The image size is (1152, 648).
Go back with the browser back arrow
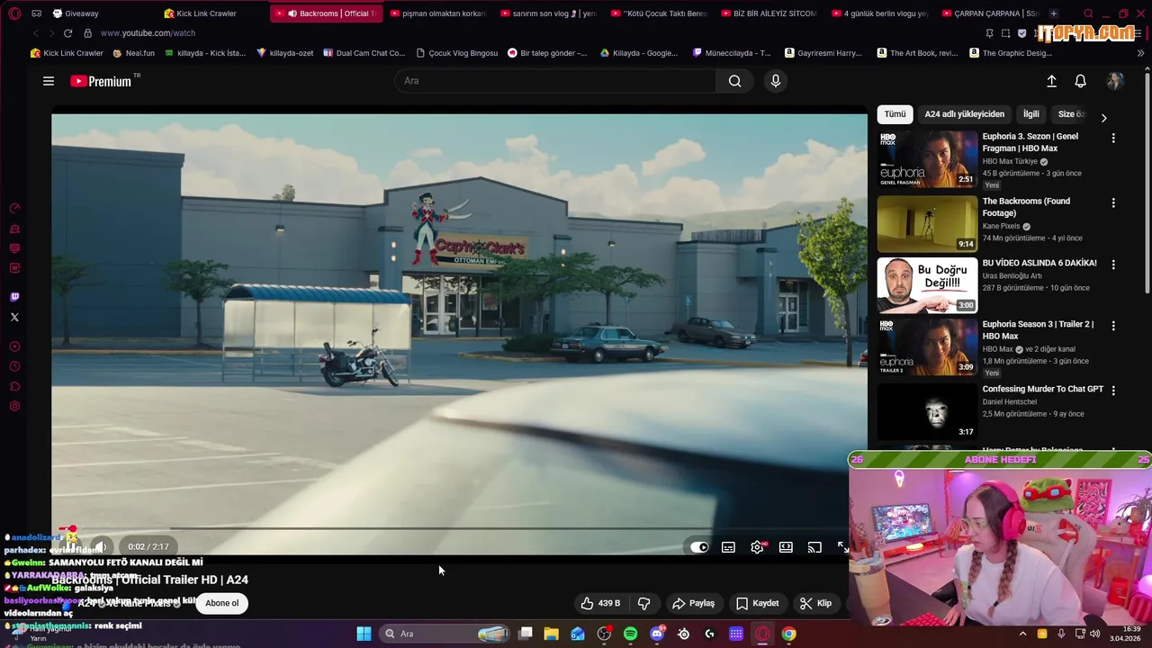point(36,33)
